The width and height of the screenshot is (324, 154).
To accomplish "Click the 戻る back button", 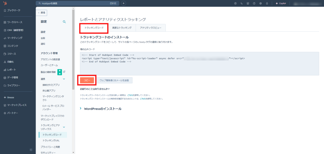I will click(x=41, y=13).
